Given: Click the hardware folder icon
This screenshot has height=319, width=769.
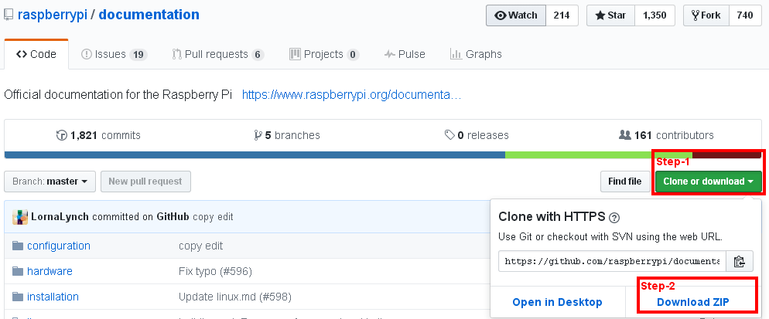Looking at the screenshot, I should point(18,271).
